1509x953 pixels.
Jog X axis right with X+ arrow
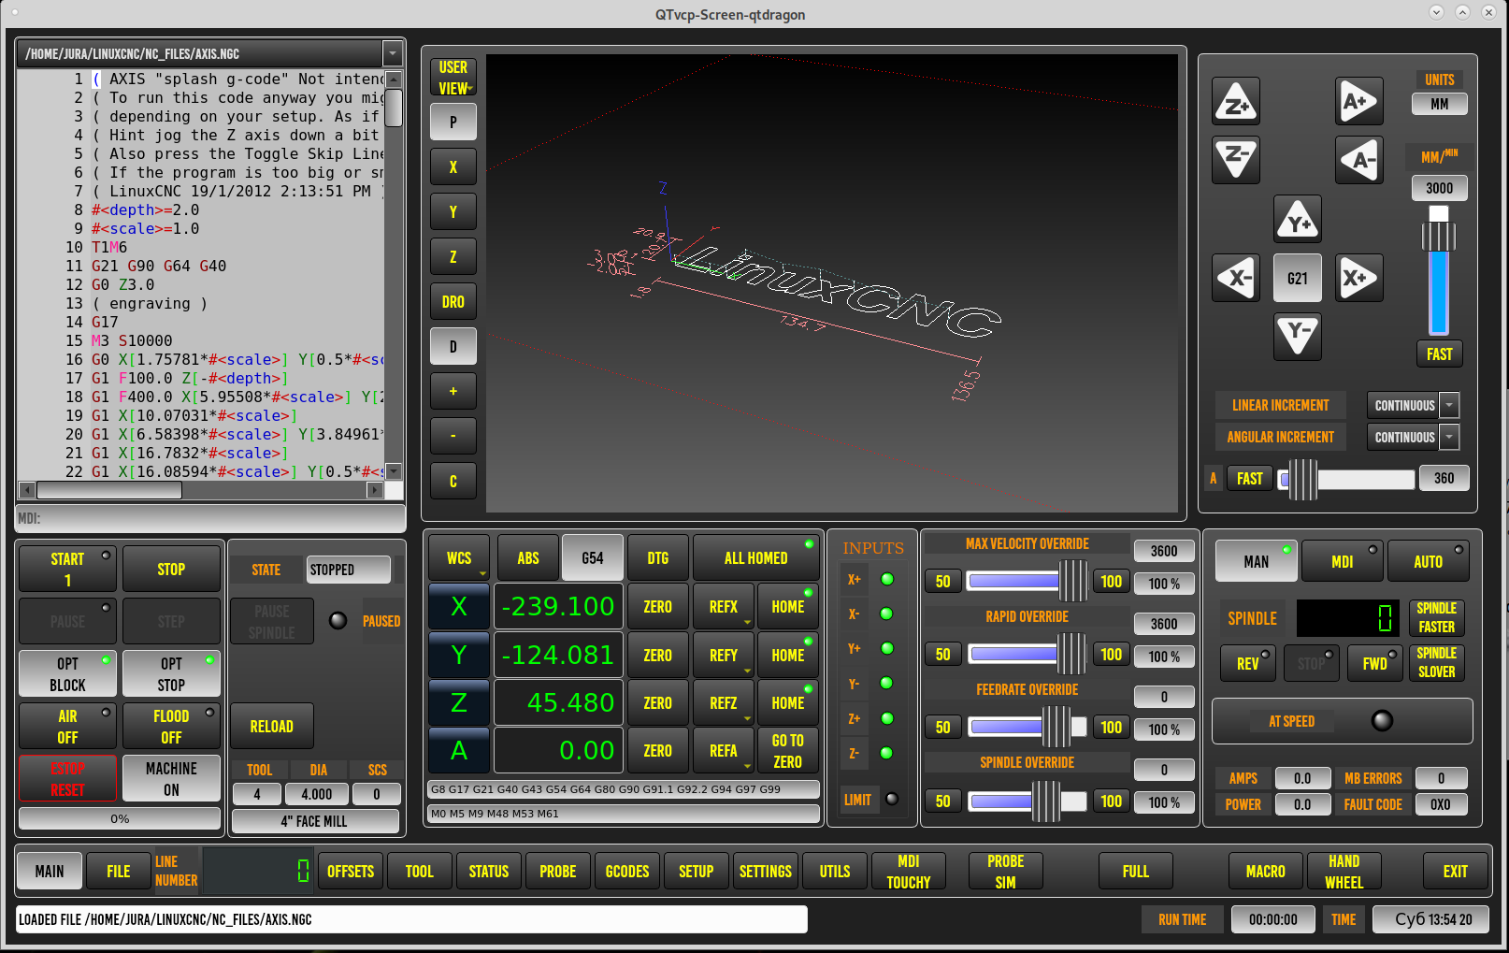click(1358, 278)
